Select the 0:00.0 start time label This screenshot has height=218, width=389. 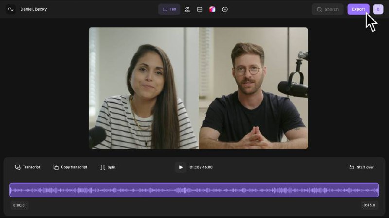click(x=19, y=205)
